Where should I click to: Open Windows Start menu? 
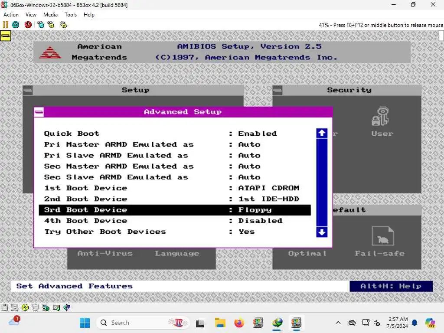85,323
